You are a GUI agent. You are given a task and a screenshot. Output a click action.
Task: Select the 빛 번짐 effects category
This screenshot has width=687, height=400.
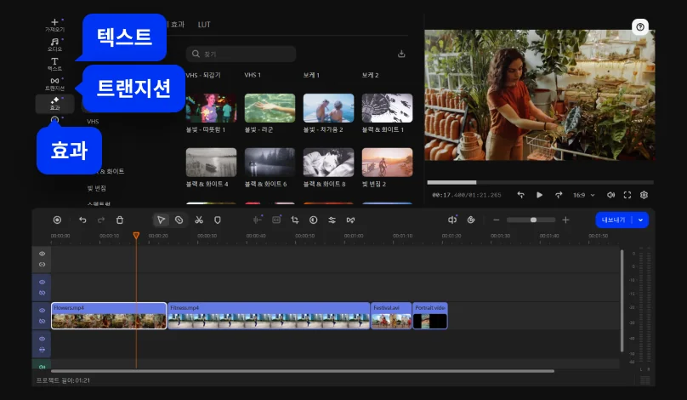pyautogui.click(x=96, y=188)
